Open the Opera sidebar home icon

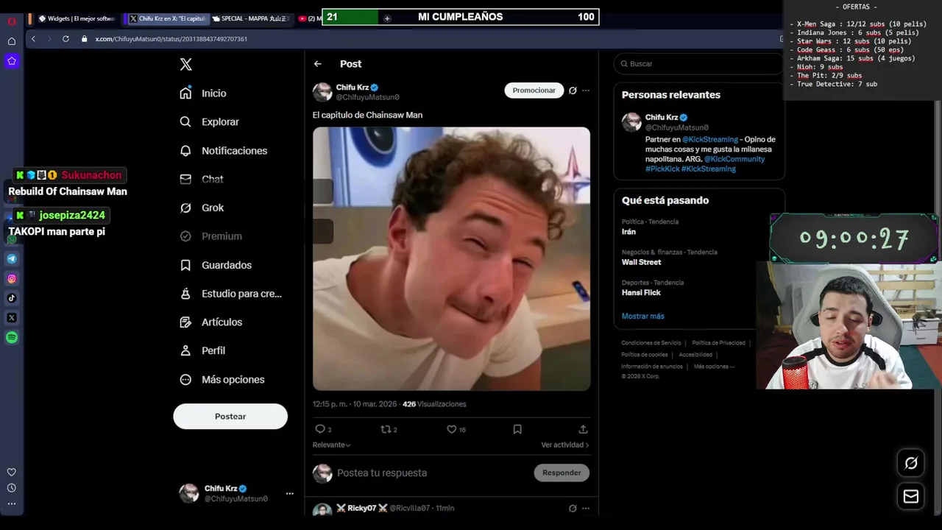12,41
